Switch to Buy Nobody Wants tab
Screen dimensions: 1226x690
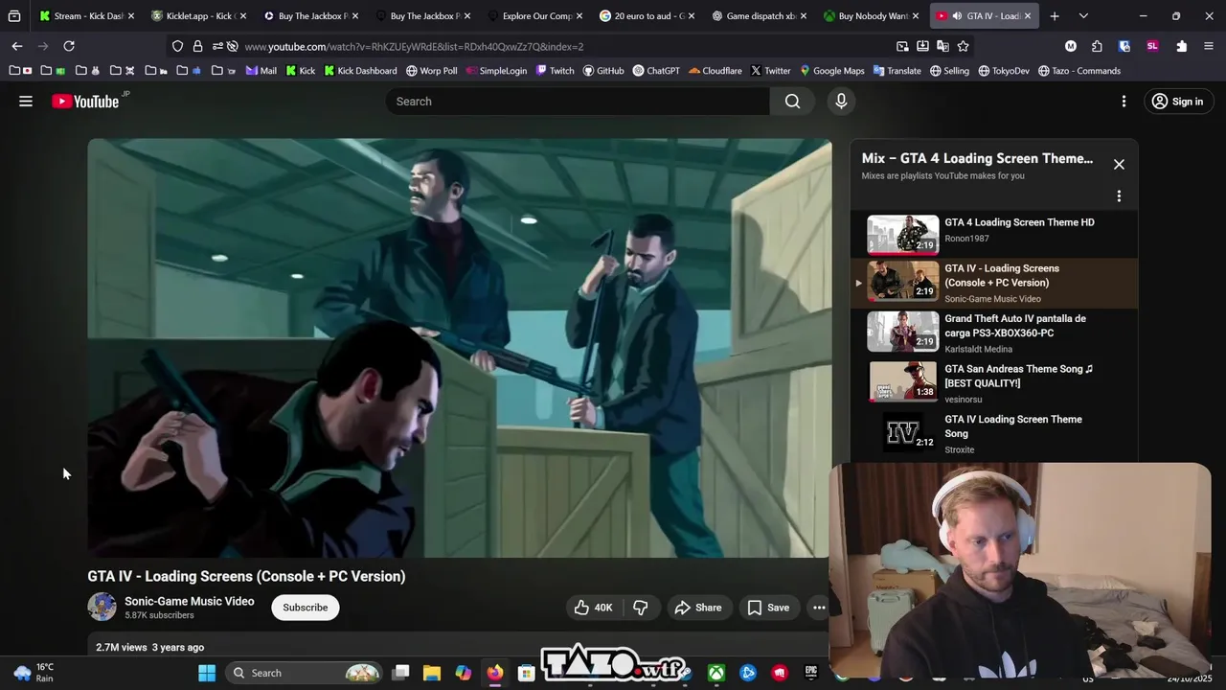tap(869, 16)
